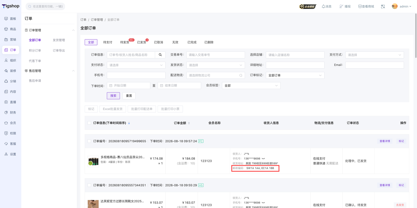
Task: Switch to the 已发货 tab
Action: click(x=142, y=42)
